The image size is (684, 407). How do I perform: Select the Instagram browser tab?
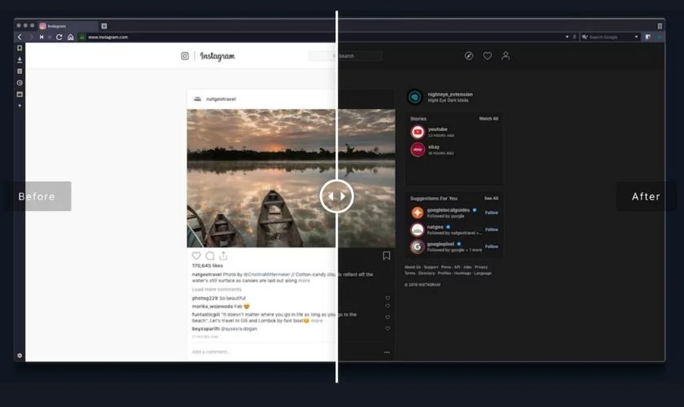tap(68, 26)
